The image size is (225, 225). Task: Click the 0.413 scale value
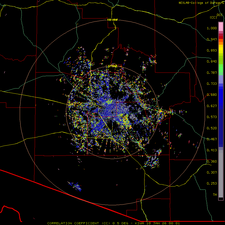coord(212,150)
